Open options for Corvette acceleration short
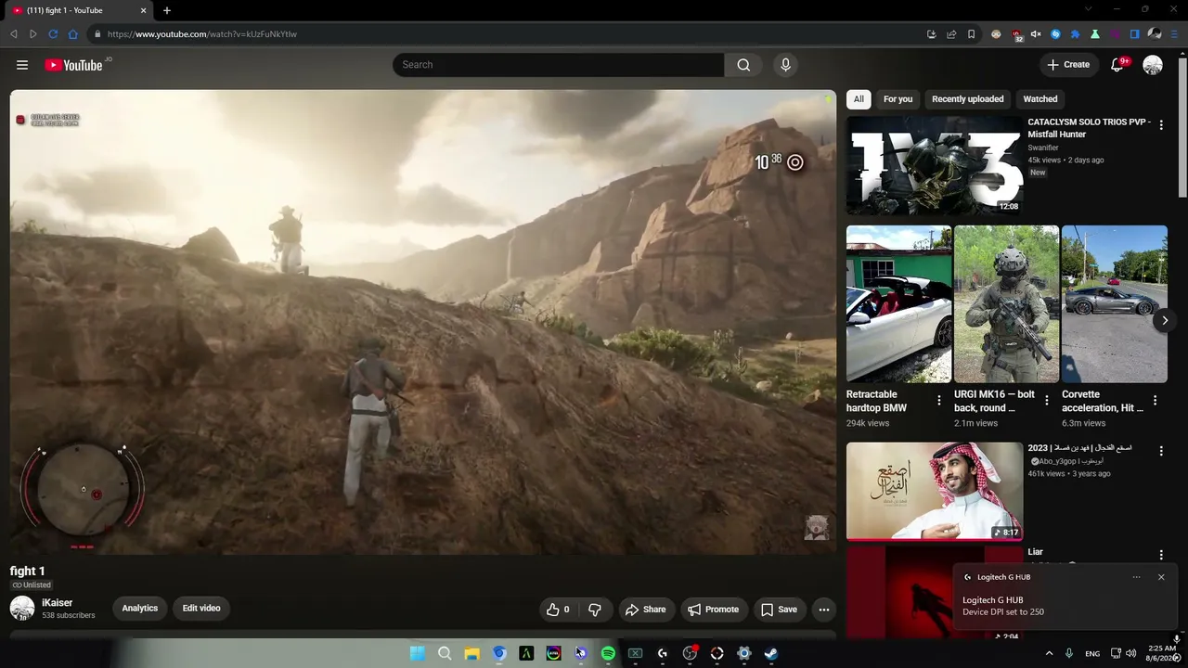Viewport: 1188px width, 668px height. 1155,401
